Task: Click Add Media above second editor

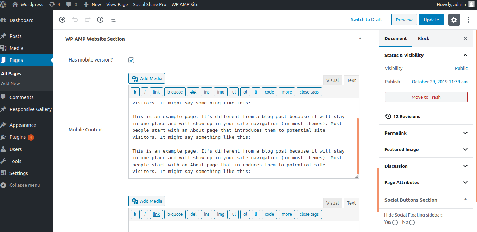Action: (x=147, y=201)
